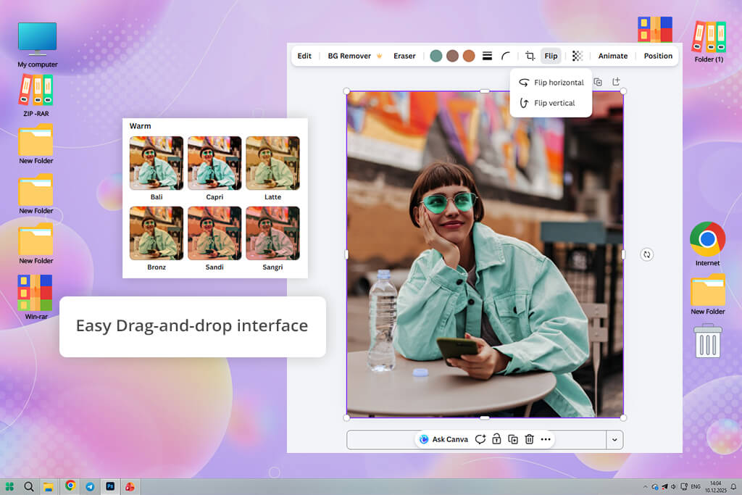Open the red PDF app in taskbar
The image size is (742, 495).
click(130, 486)
